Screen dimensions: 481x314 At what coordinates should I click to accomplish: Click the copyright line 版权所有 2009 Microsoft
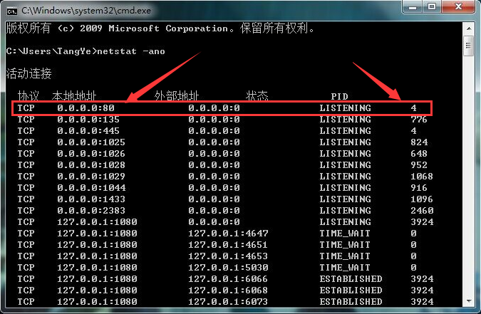(160, 28)
